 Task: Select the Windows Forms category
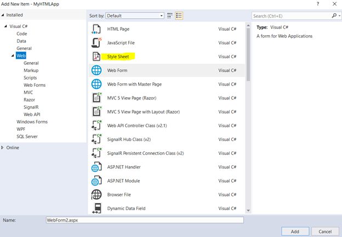(32, 122)
